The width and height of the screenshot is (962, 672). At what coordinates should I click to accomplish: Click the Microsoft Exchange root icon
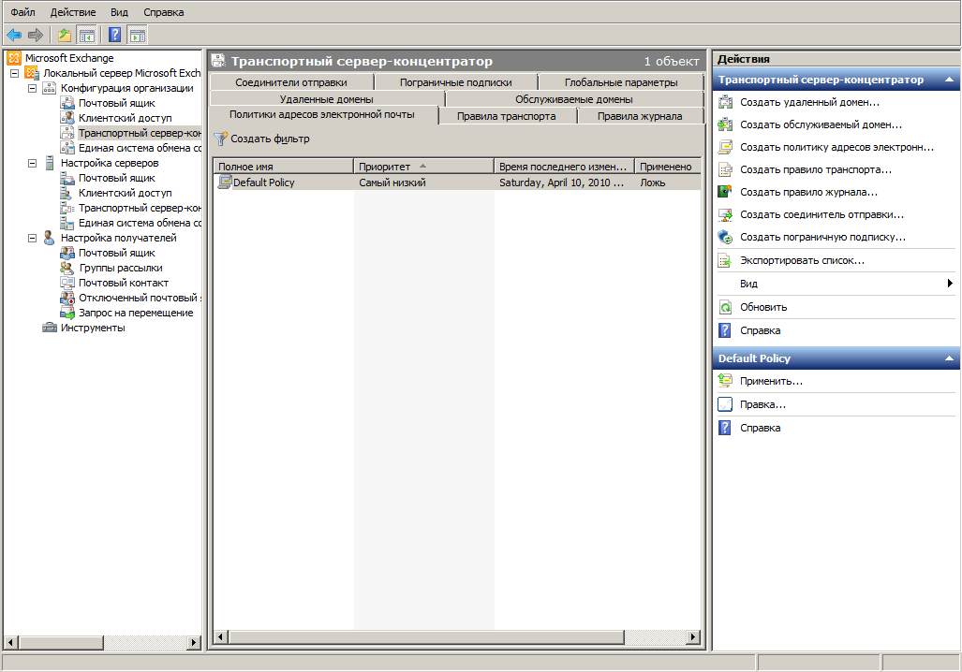point(14,58)
